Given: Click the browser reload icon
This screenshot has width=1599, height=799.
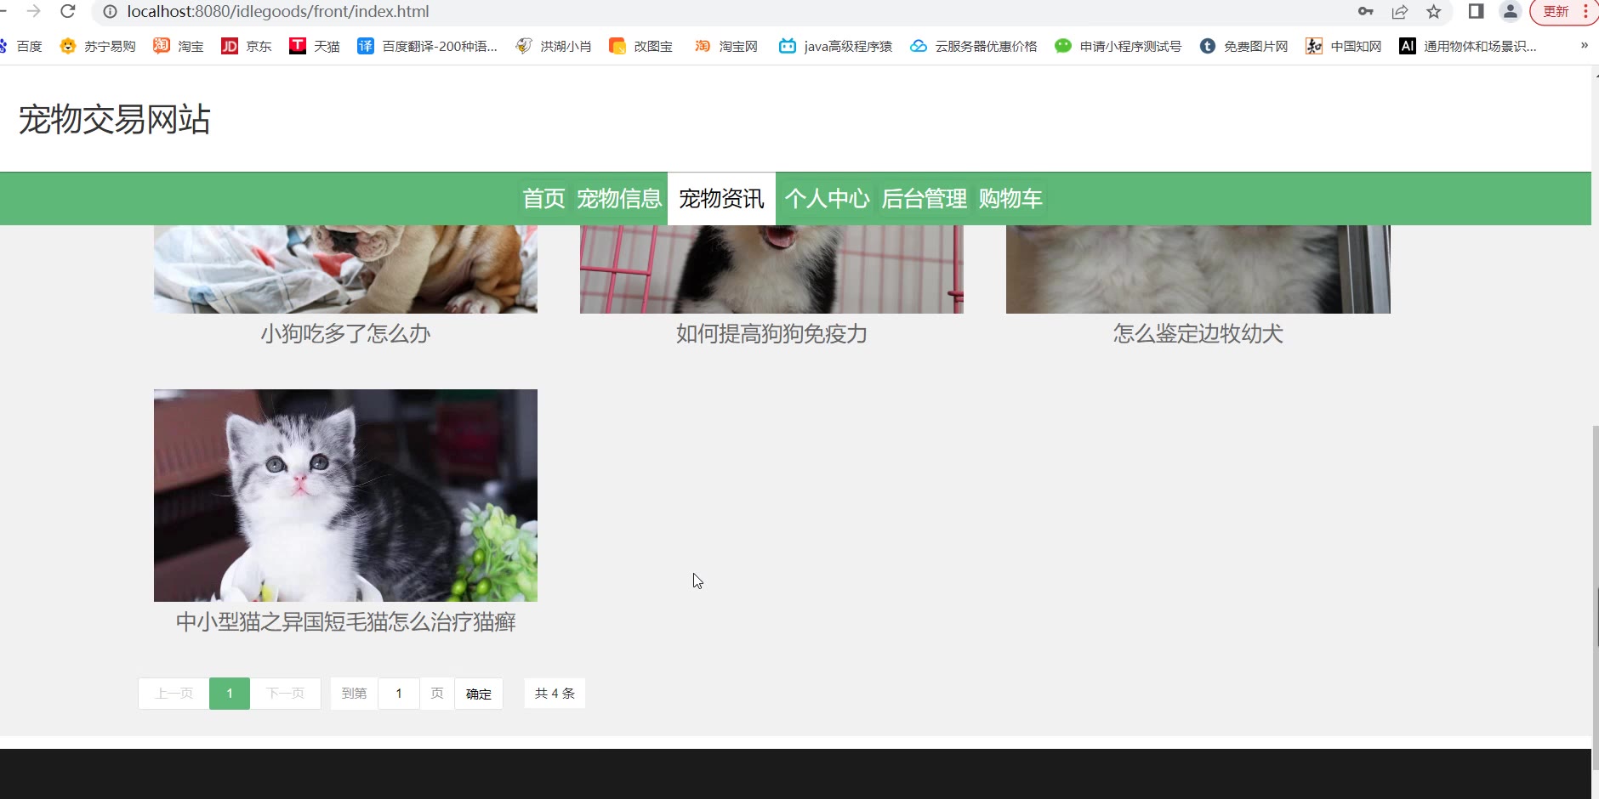Looking at the screenshot, I should tap(68, 11).
